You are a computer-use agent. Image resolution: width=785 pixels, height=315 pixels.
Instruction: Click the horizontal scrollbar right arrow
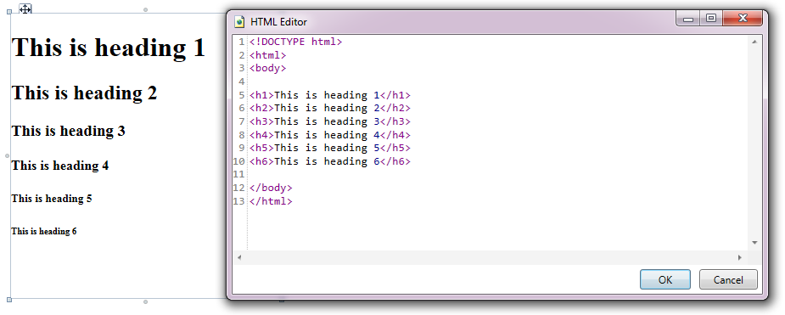(x=740, y=257)
